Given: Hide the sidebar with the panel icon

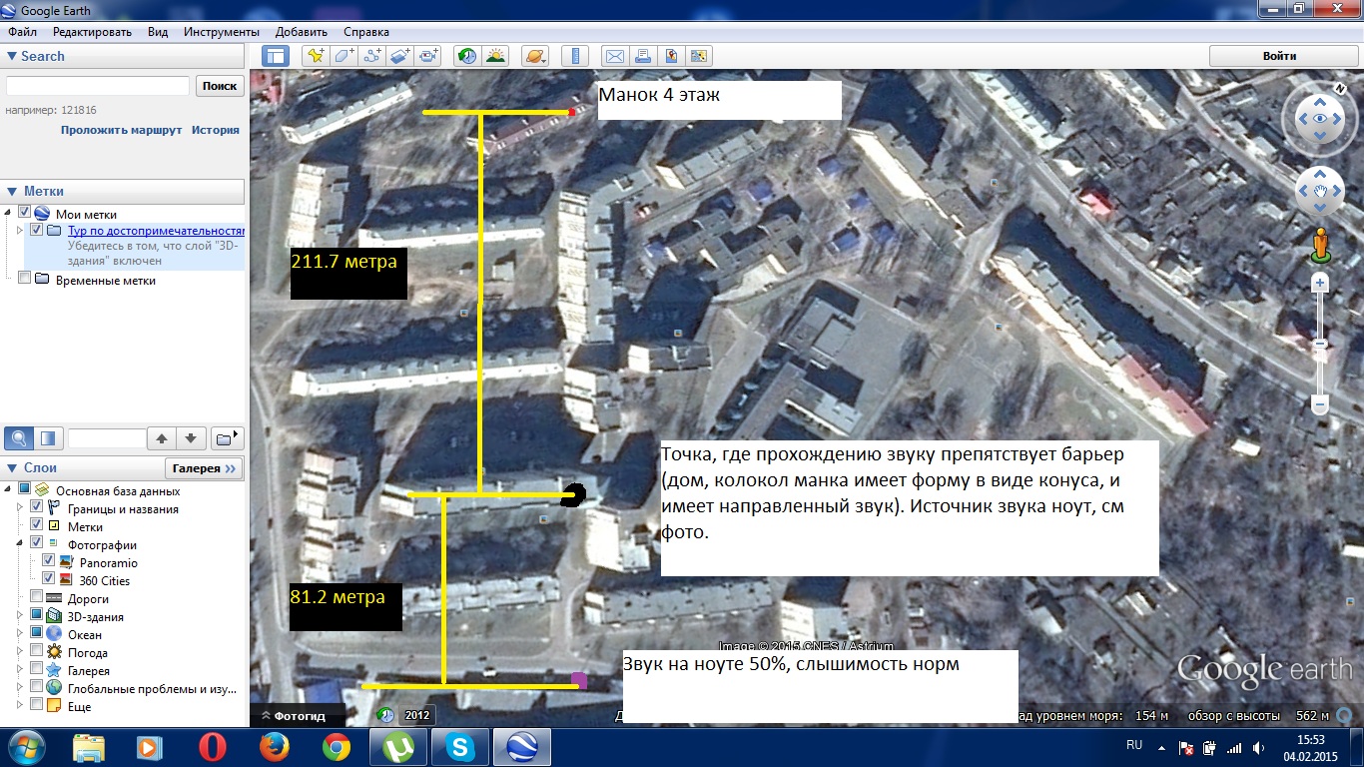Looking at the screenshot, I should [275, 56].
